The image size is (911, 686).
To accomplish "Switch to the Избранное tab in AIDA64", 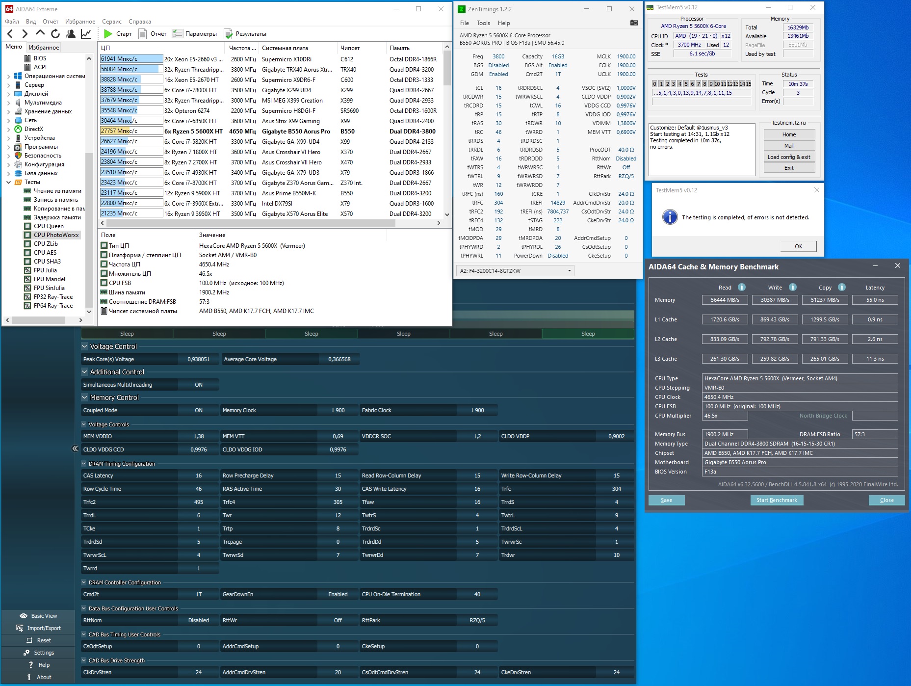I will (44, 47).
